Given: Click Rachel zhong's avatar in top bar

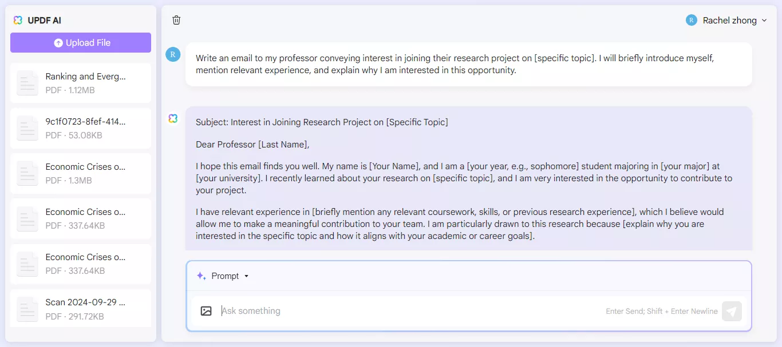Looking at the screenshot, I should [691, 19].
